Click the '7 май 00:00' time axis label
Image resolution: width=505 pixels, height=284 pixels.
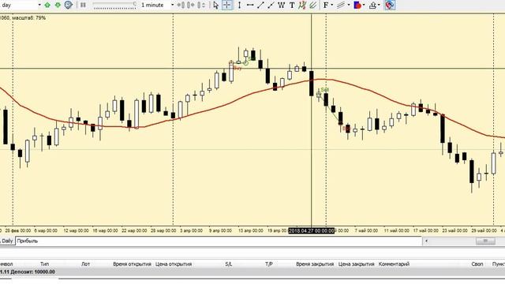click(366, 230)
